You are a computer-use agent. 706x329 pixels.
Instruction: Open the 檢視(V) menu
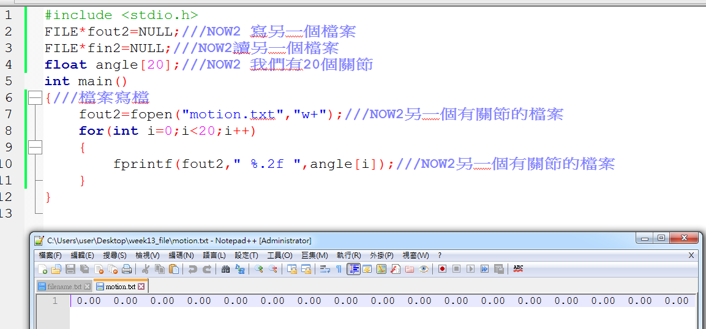pyautogui.click(x=148, y=255)
